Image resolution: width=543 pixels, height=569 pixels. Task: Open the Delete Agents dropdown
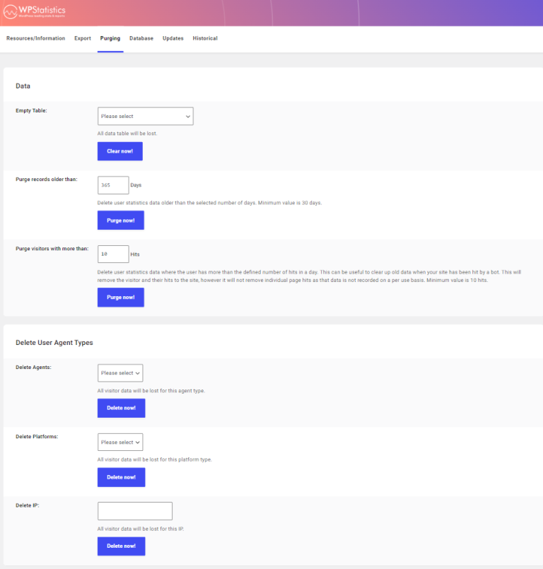[x=120, y=373]
